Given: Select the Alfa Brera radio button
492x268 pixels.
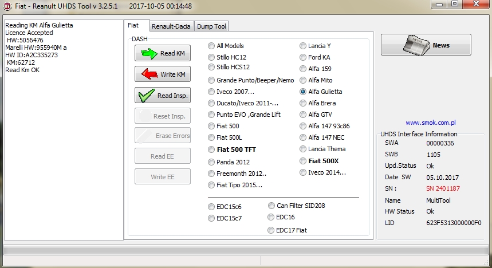Looking at the screenshot, I should pos(303,103).
